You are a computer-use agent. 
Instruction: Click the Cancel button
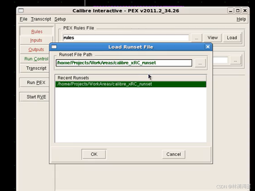174,154
